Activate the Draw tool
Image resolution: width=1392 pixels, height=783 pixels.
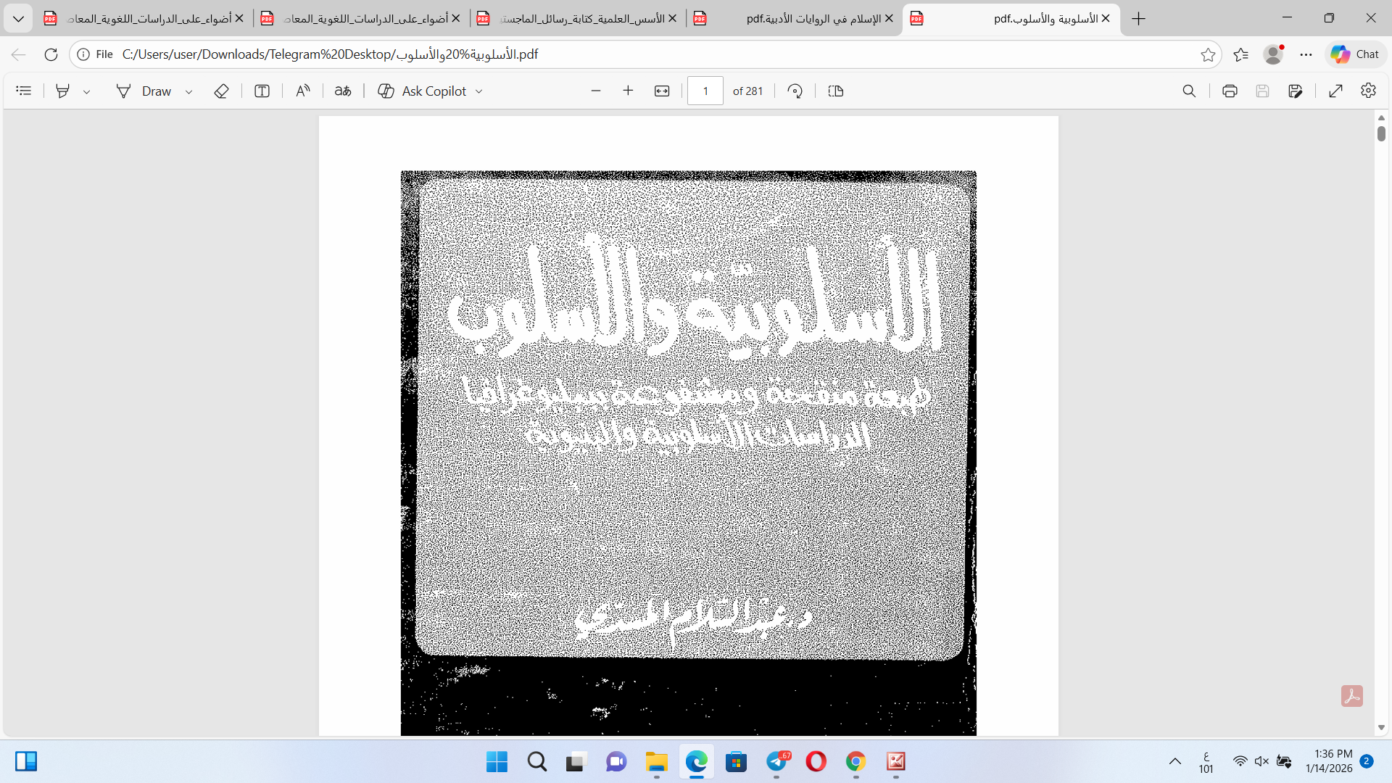point(144,91)
